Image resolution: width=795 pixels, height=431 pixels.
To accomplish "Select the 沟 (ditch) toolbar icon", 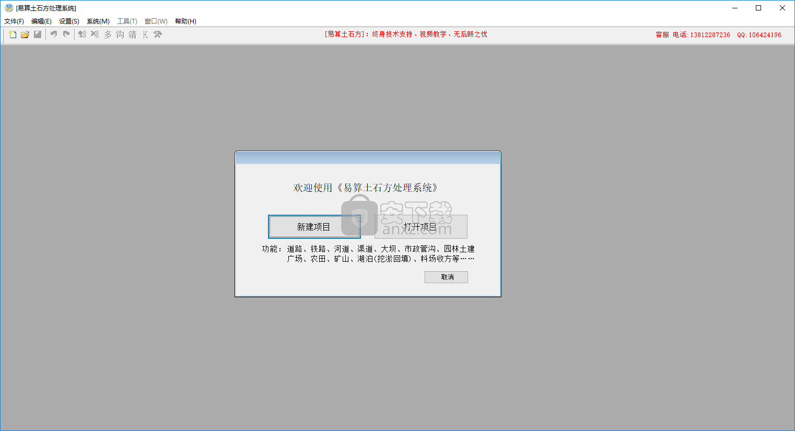I will pos(120,34).
